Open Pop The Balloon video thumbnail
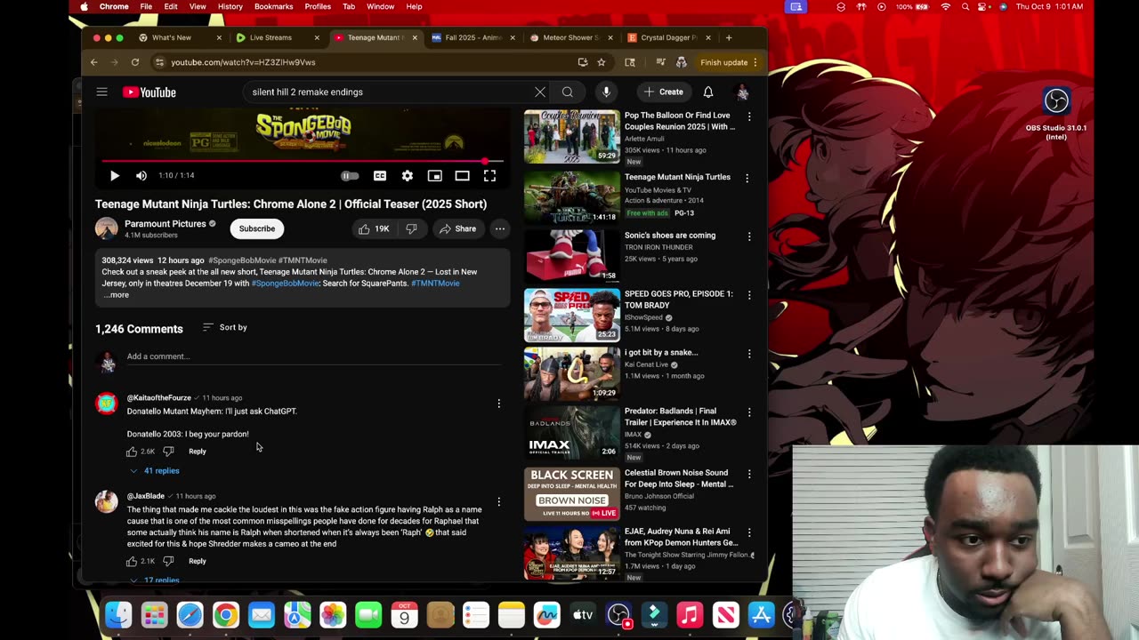The image size is (1139, 640). (571, 137)
